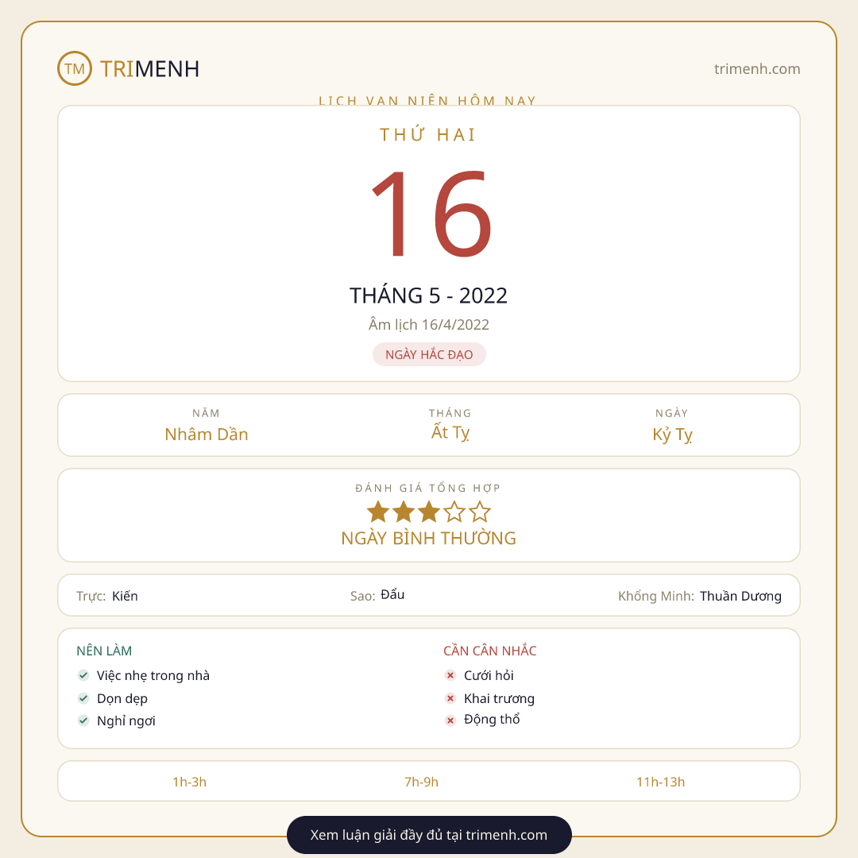Click the second filled rating star

click(404, 512)
